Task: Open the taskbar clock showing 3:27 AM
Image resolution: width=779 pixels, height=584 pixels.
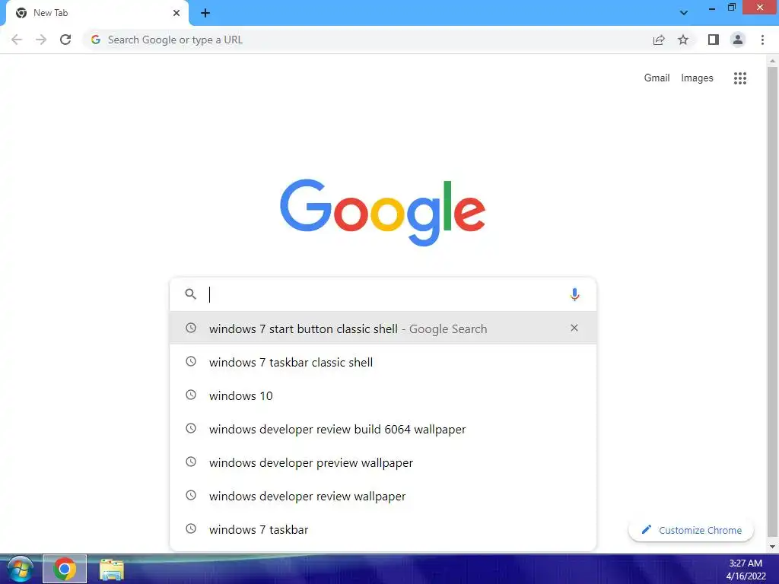Action: [746, 570]
